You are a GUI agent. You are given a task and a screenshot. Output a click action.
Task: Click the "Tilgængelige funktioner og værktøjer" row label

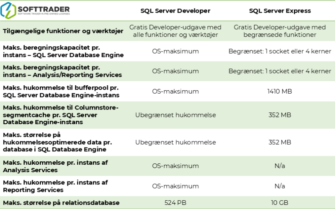[63, 31]
